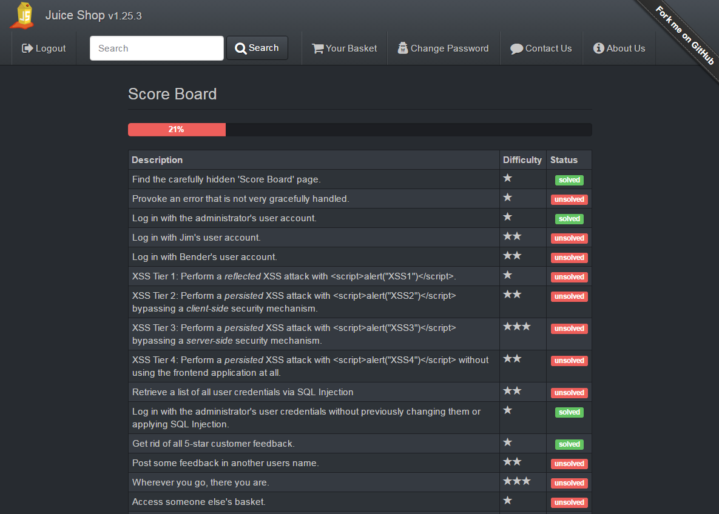Click the magnifier icon in Search button

[241, 48]
